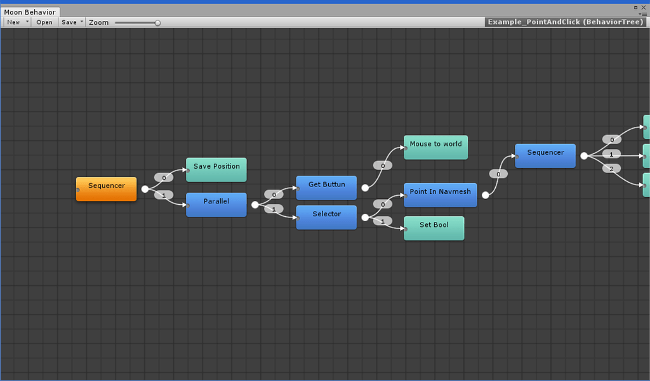Click the output port circle of the root Sequencer

click(x=145, y=188)
